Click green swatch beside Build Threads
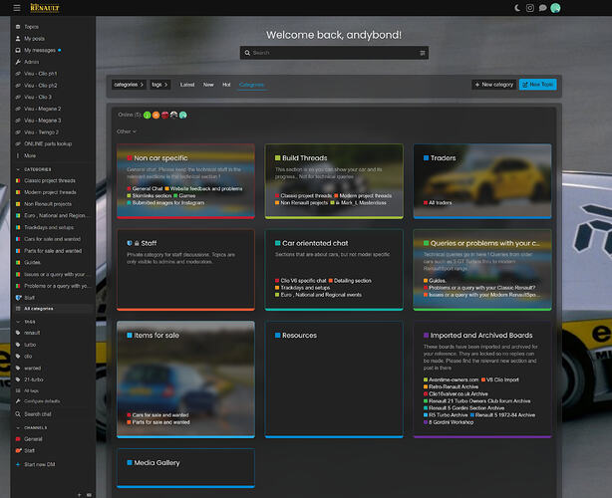This screenshot has width=612, height=498. tap(277, 158)
